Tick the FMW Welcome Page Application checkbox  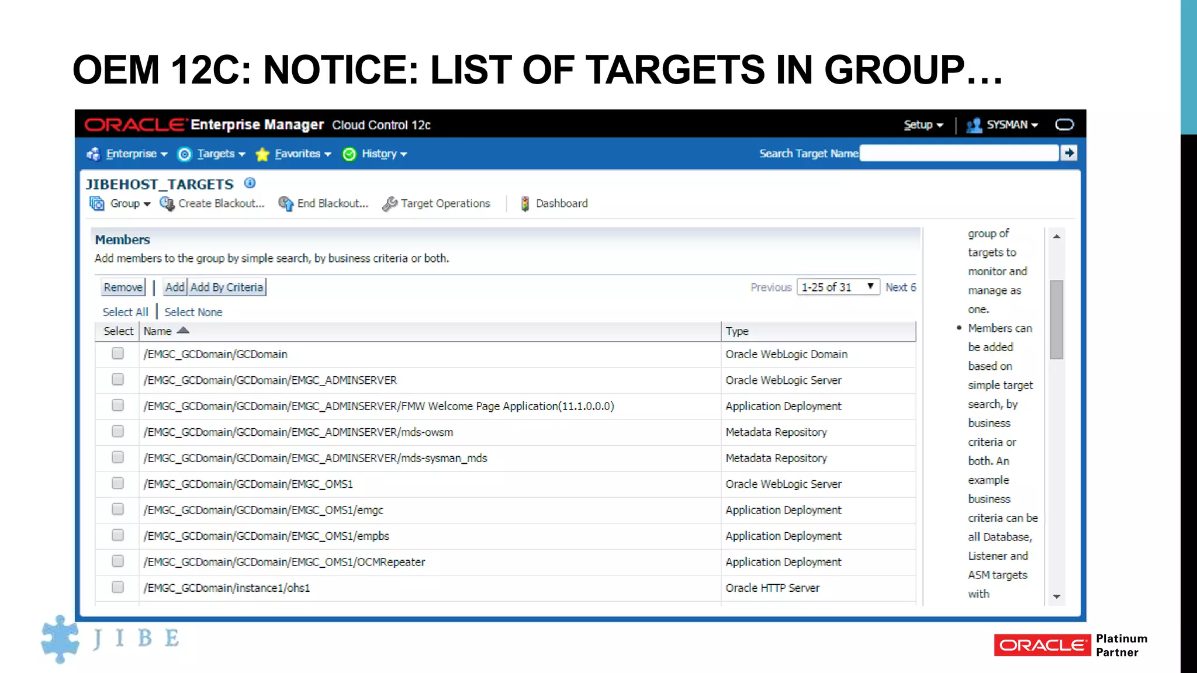click(x=117, y=405)
